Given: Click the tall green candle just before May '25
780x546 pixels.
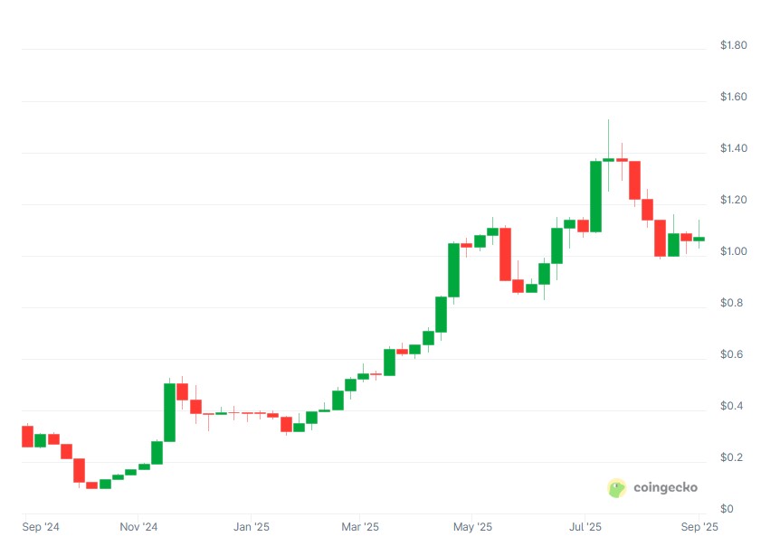Looking at the screenshot, I should [453, 269].
